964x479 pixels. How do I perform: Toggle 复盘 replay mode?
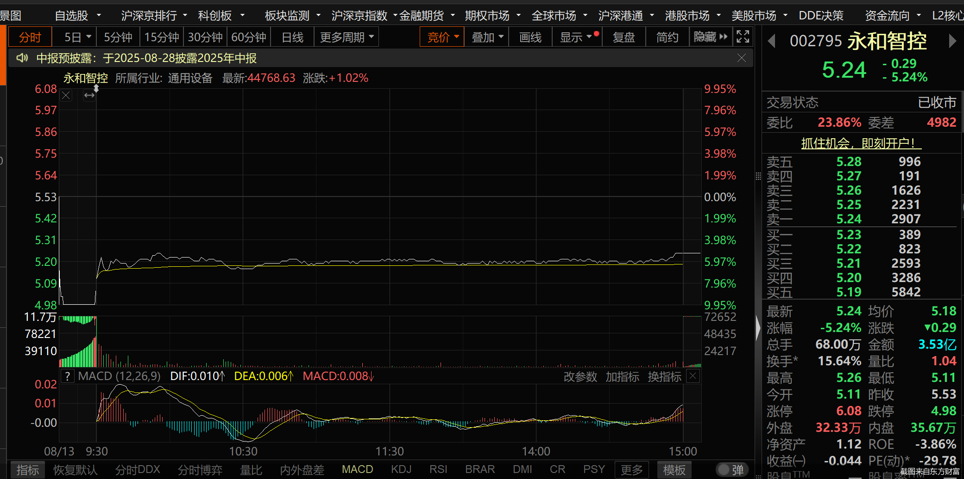(x=624, y=37)
